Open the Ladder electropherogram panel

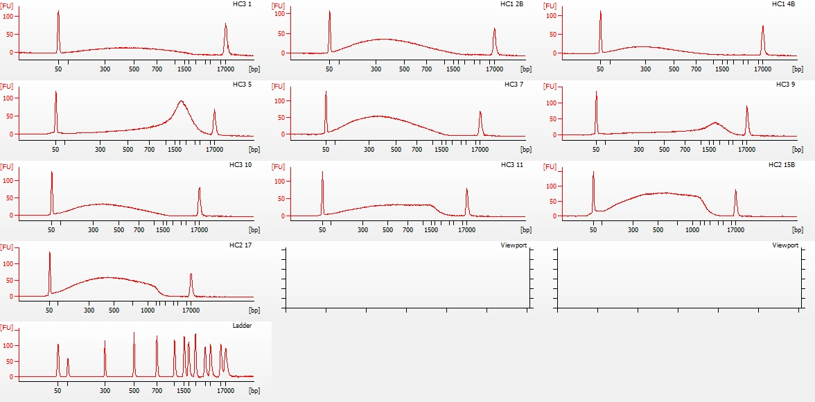tap(136, 356)
